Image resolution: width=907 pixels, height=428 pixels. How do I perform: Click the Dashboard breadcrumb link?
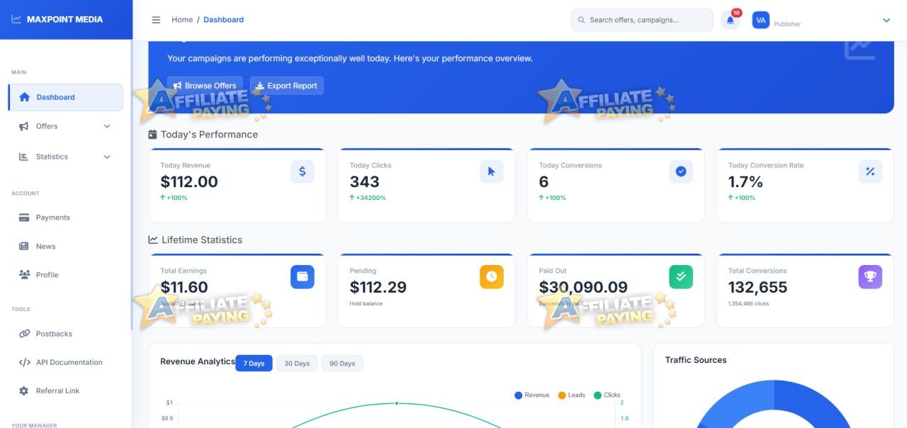coord(223,20)
